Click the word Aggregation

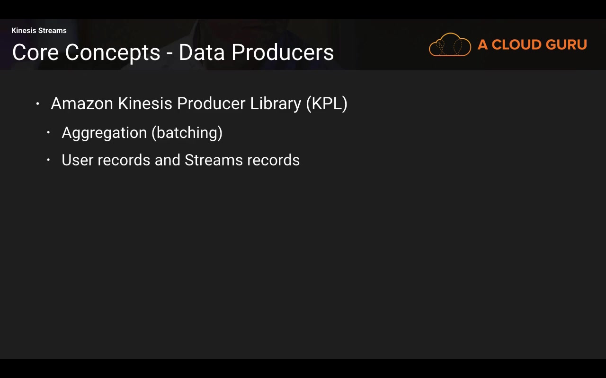(104, 133)
